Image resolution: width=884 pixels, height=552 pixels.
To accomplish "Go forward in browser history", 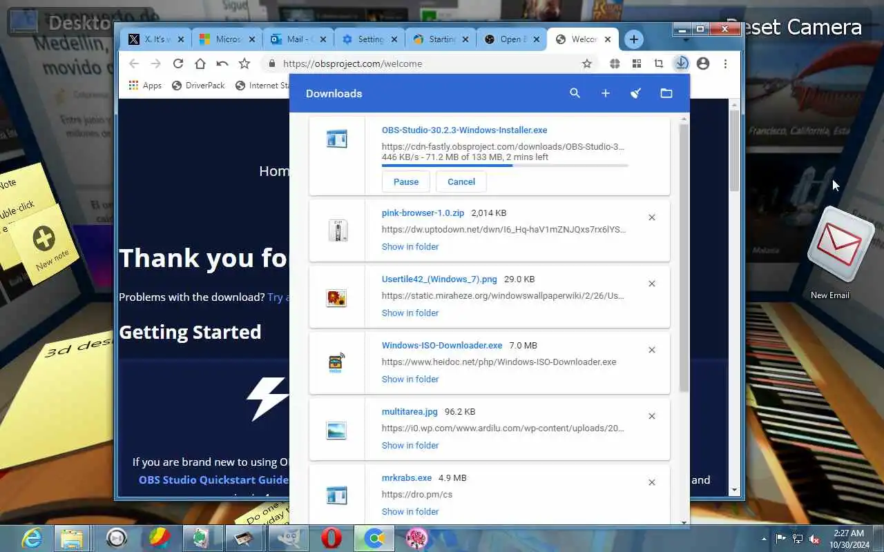I will (156, 63).
